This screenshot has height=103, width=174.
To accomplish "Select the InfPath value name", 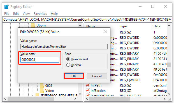I will [96, 85].
